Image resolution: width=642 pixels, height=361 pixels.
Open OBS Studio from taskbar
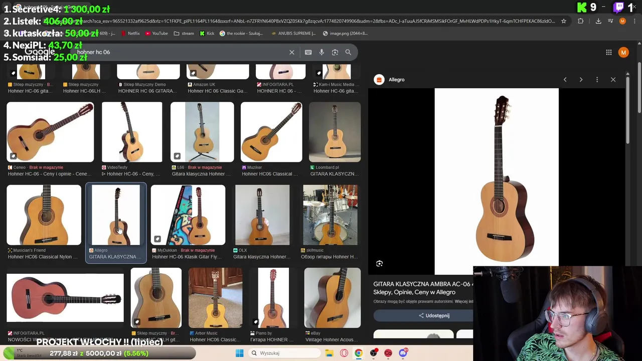pos(373,353)
